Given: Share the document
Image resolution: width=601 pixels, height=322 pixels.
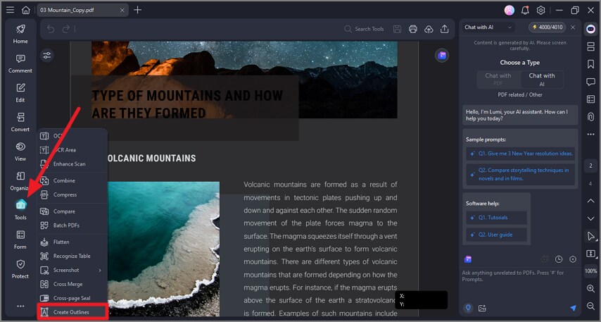Looking at the screenshot, I should click(444, 29).
